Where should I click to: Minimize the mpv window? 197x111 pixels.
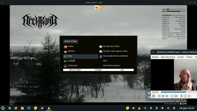[x=185, y=2]
